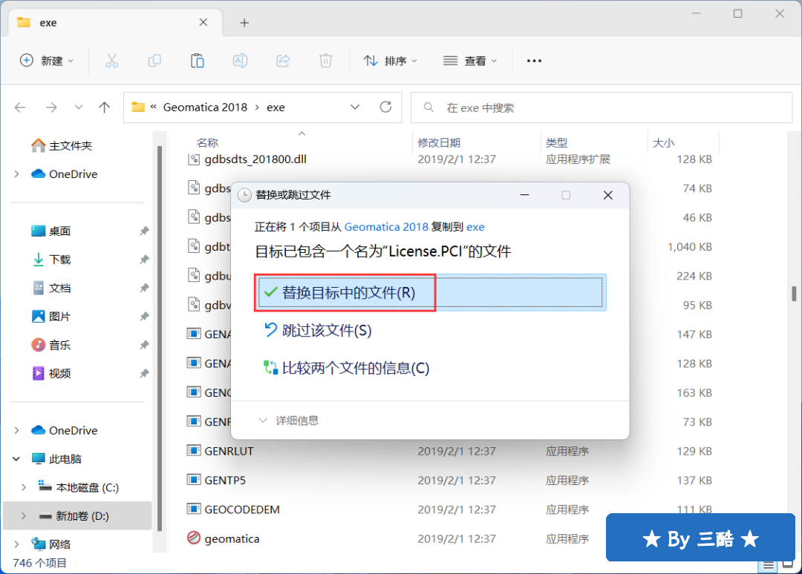802x574 pixels.
Task: Open recent locations dropdown chevron
Action: (x=78, y=108)
